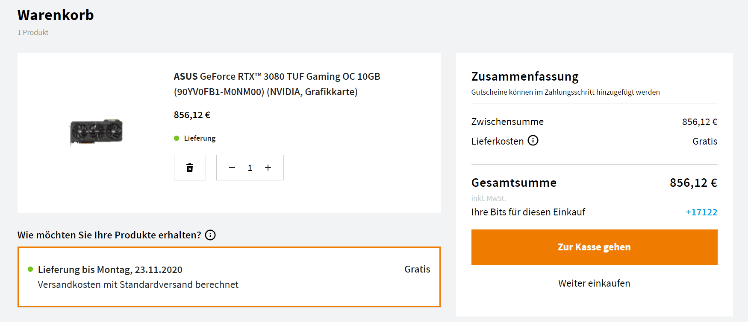748x322 pixels.
Task: Click the Lieferung availability label
Action: pos(200,138)
